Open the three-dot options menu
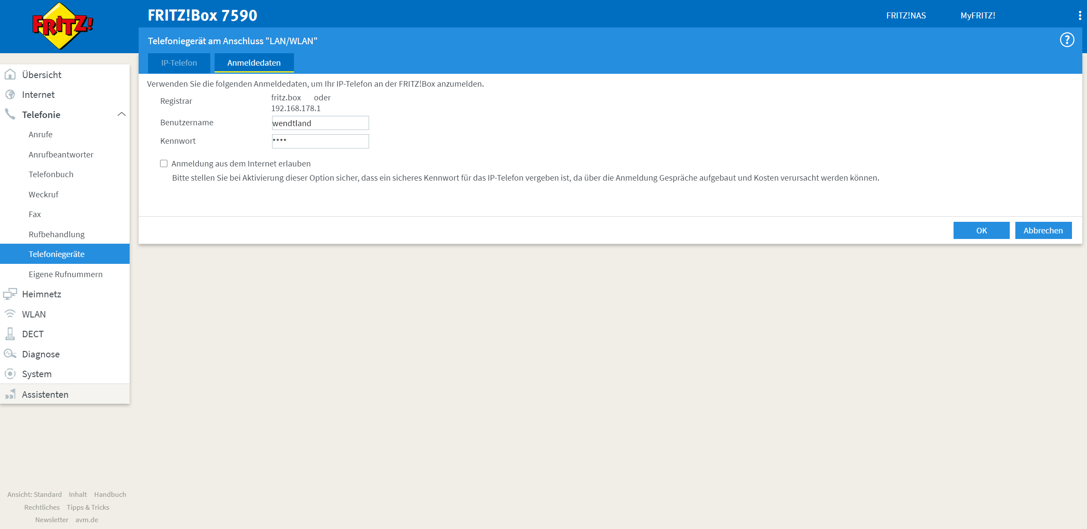The width and height of the screenshot is (1087, 529). [1080, 16]
